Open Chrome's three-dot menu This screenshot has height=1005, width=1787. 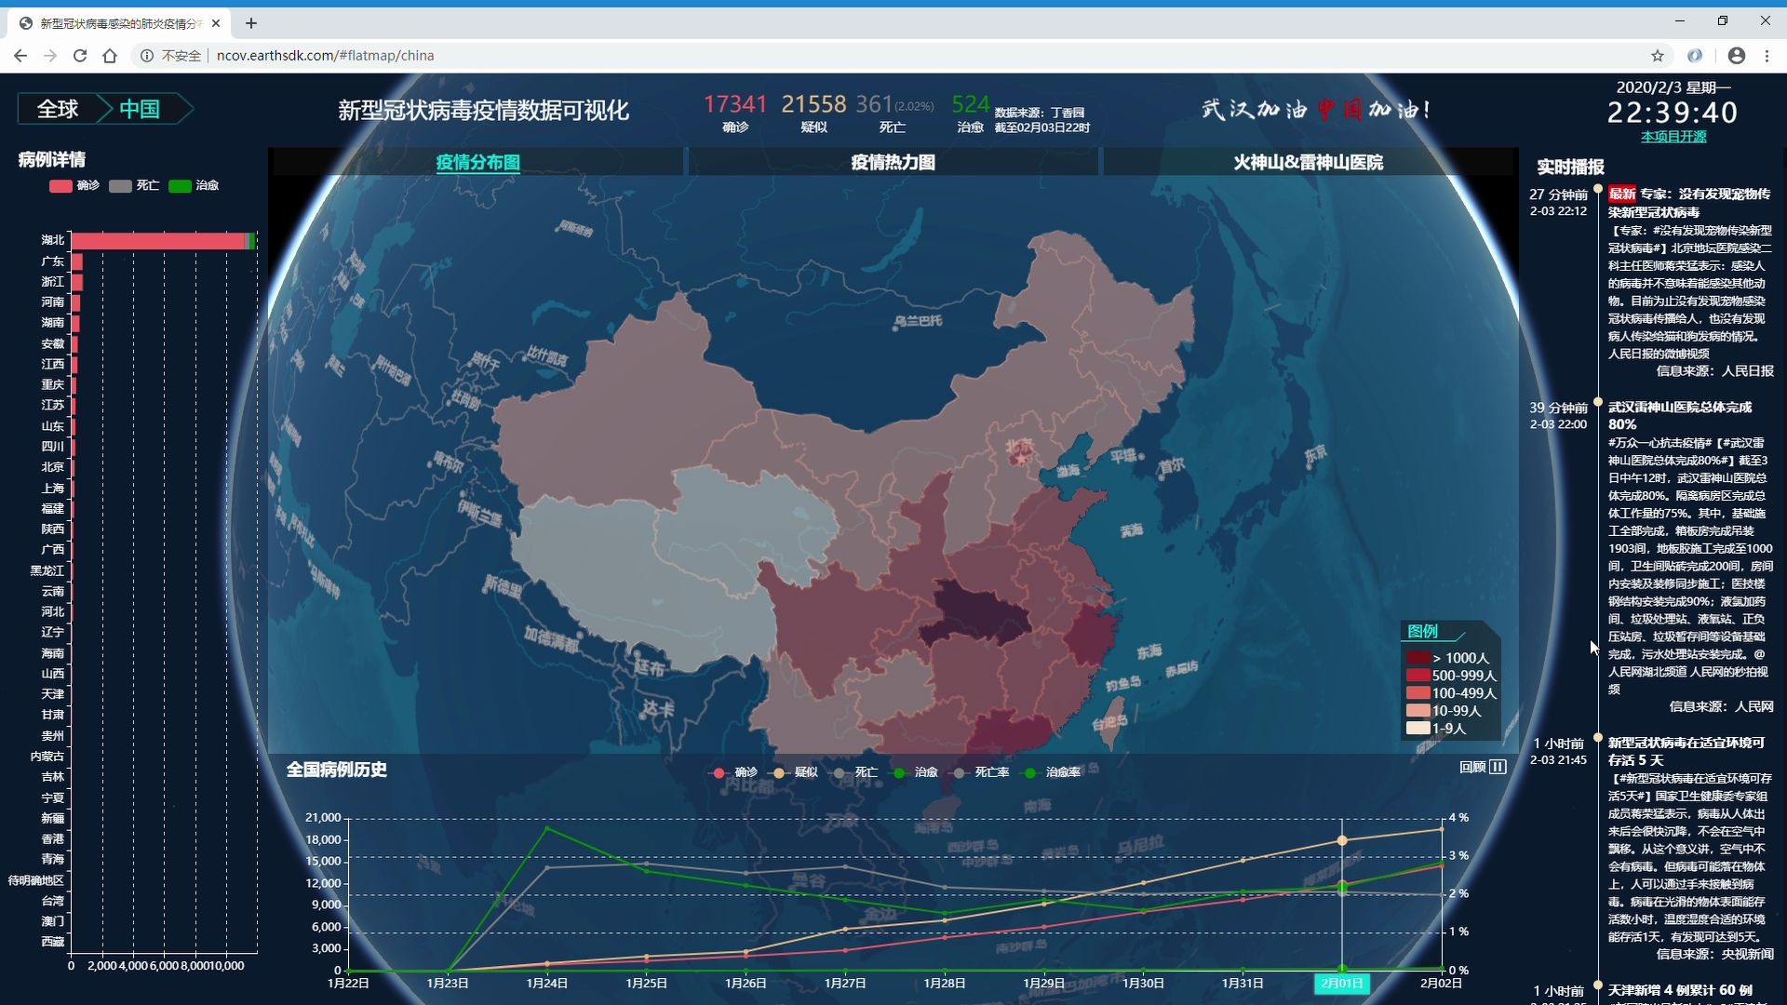1767,56
